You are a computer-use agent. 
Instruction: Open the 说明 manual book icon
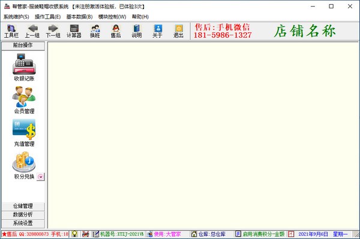pyautogui.click(x=137, y=31)
